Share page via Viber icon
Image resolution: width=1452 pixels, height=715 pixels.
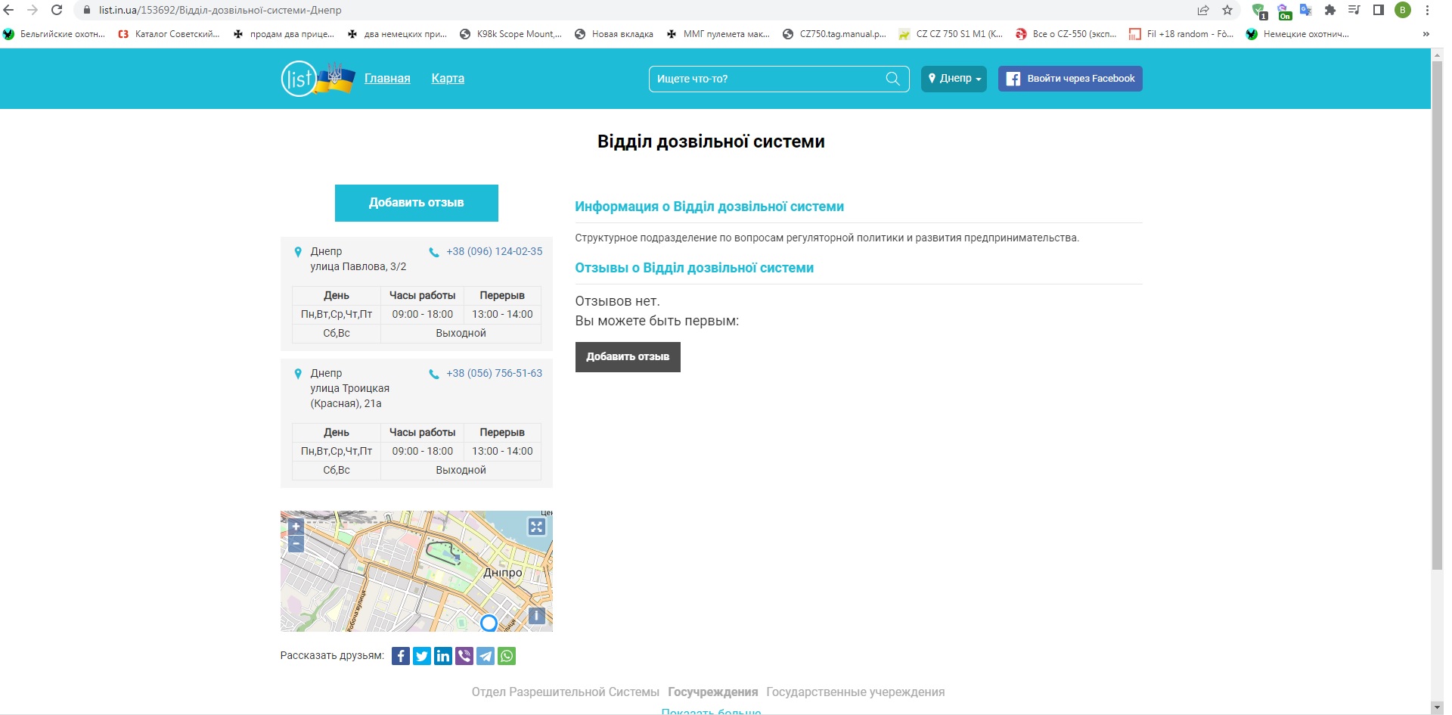pos(464,656)
